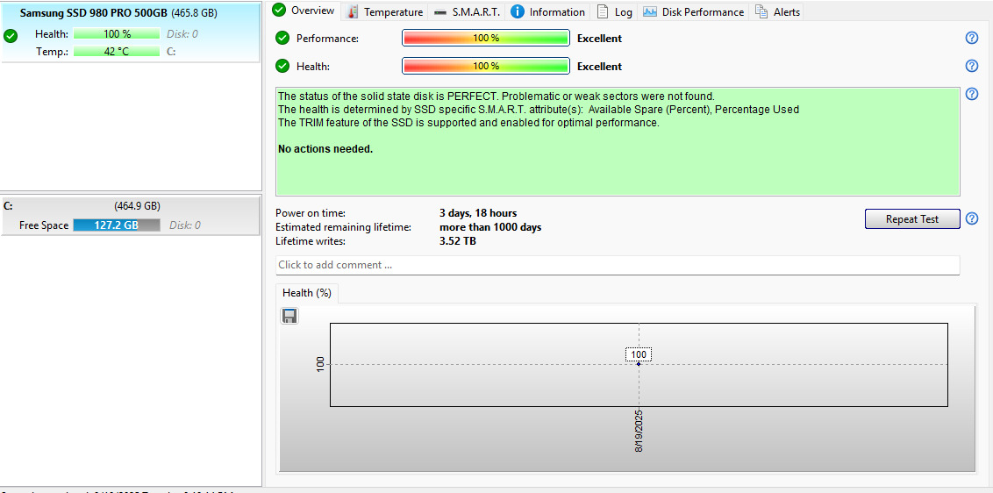The width and height of the screenshot is (993, 493).
Task: Click the Repeat Test button
Action: point(912,219)
